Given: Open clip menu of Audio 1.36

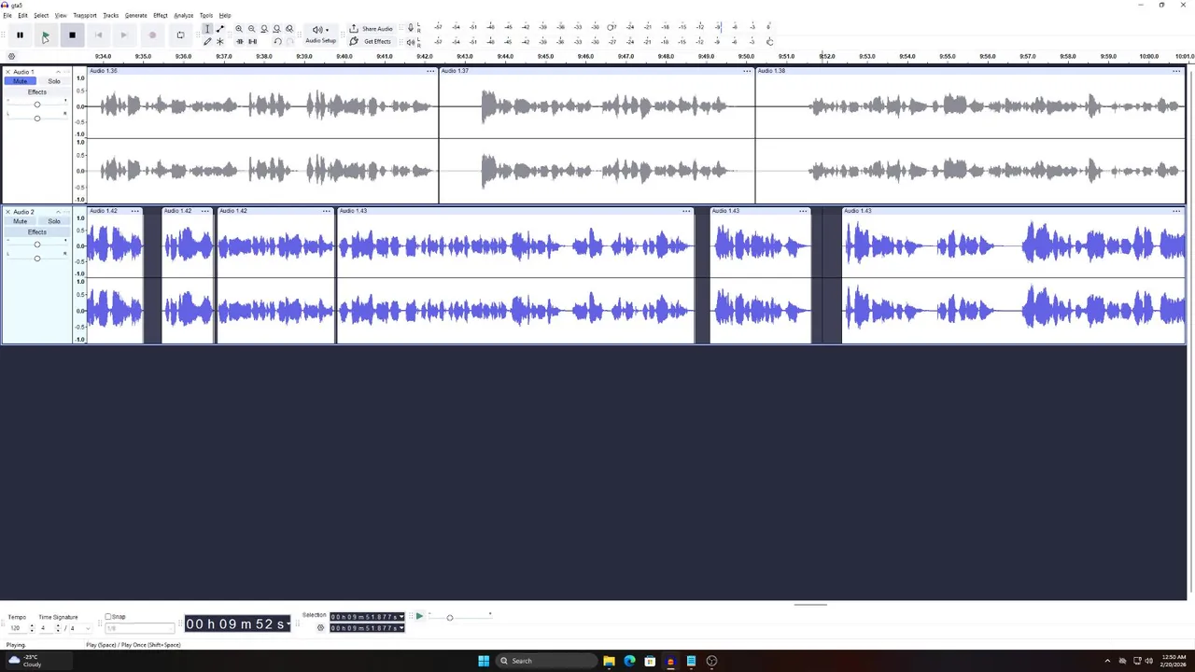Looking at the screenshot, I should [430, 71].
